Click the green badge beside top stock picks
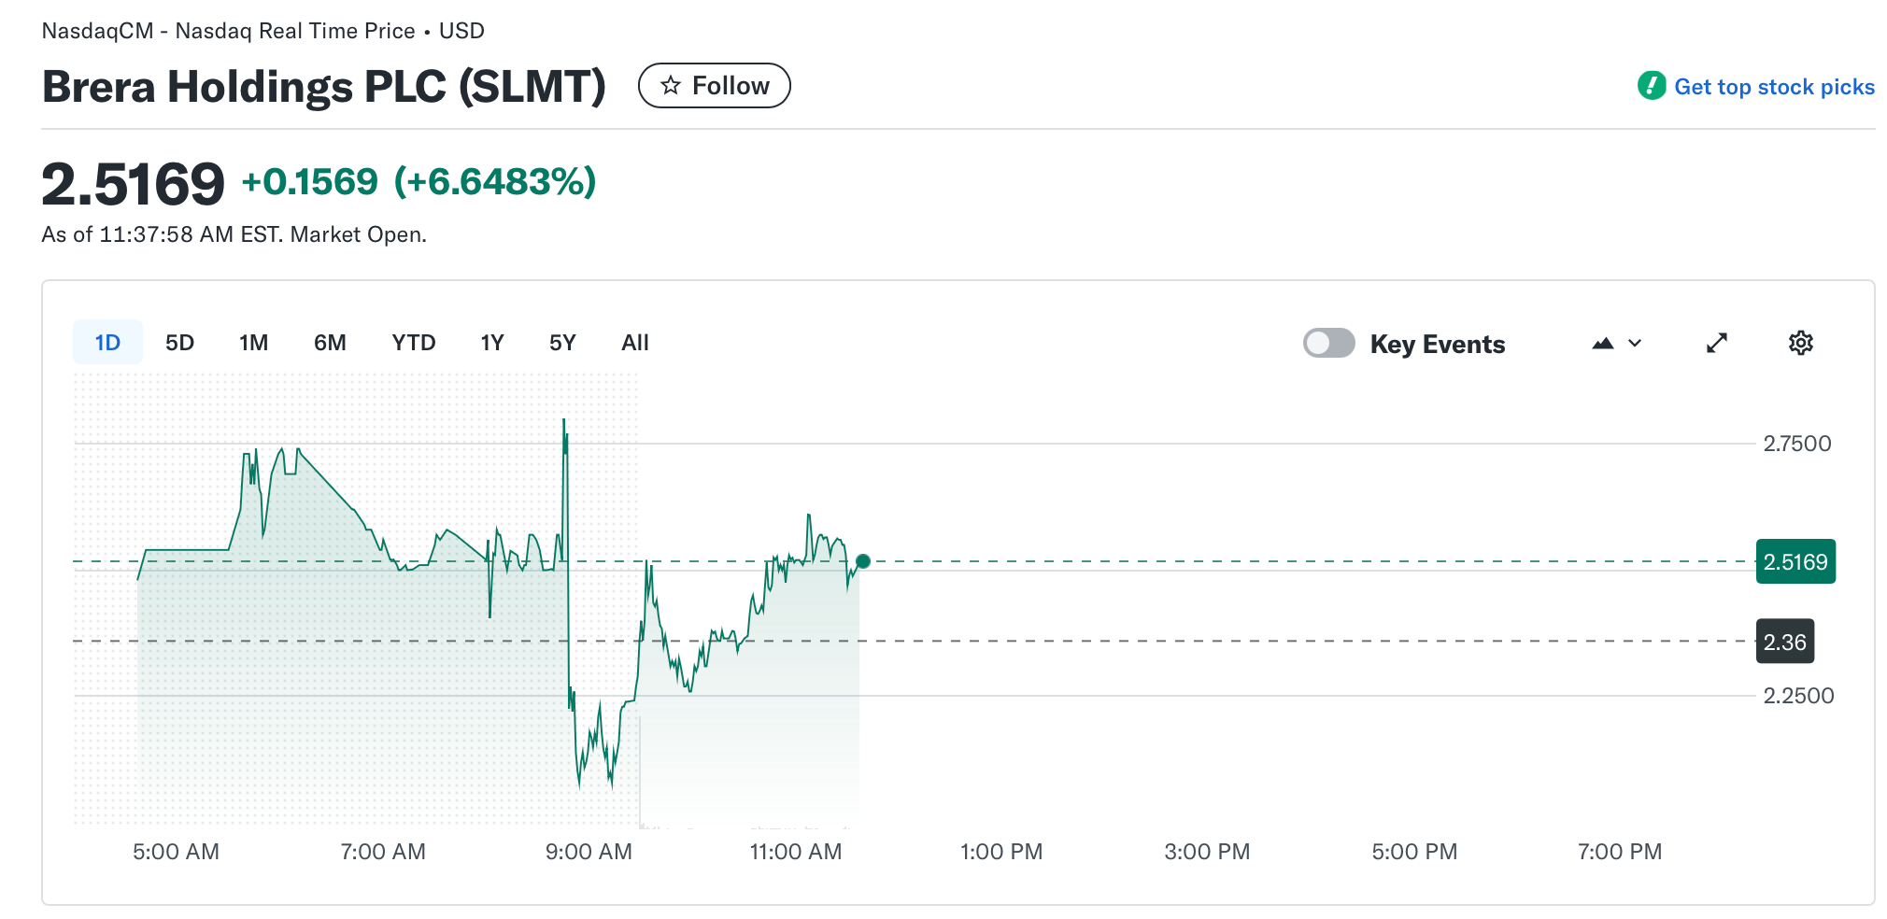The image size is (1887, 919). tap(1652, 85)
